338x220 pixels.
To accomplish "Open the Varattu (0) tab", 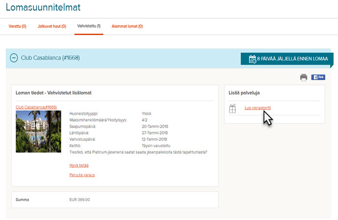I will point(18,26).
